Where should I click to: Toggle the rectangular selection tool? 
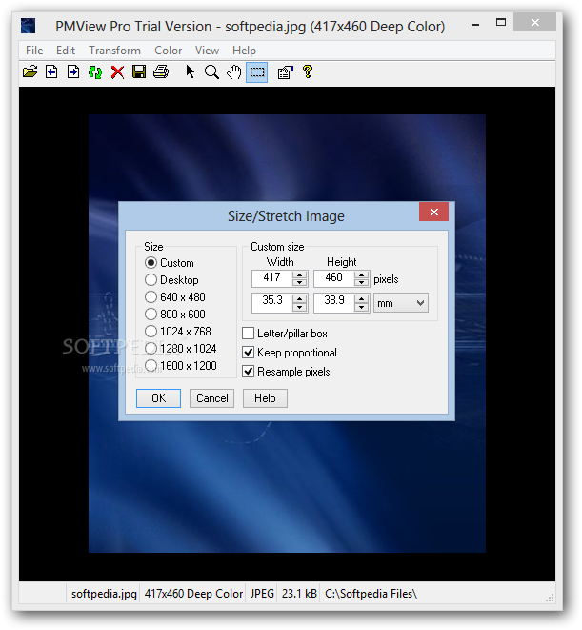[x=257, y=72]
